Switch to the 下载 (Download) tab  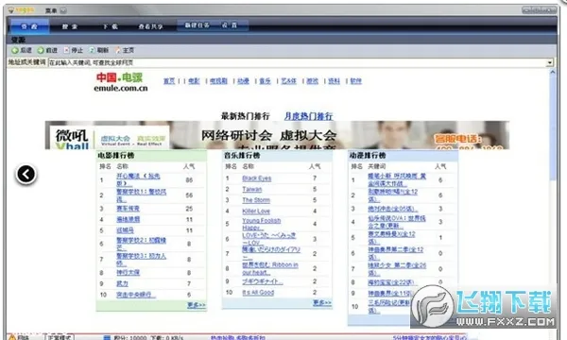(x=110, y=26)
